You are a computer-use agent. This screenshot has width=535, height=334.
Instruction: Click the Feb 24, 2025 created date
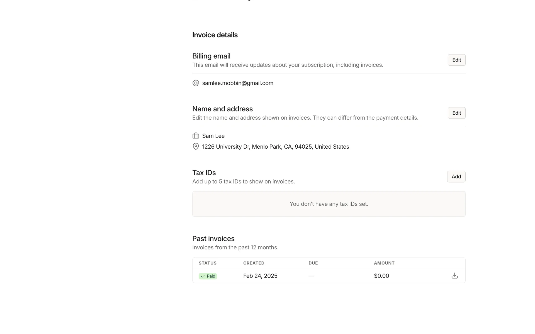[260, 276]
